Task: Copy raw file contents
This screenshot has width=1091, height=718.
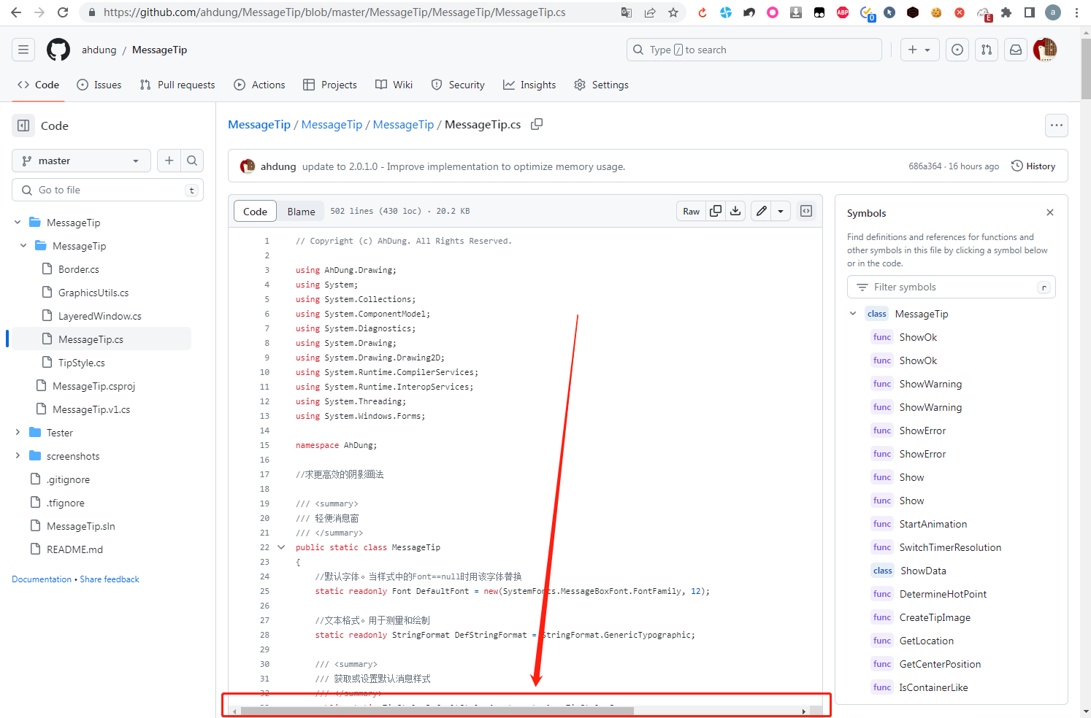Action: (715, 210)
